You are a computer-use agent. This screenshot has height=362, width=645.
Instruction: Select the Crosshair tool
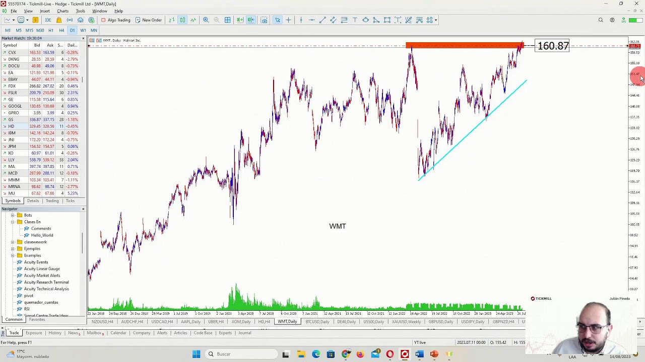[288, 20]
